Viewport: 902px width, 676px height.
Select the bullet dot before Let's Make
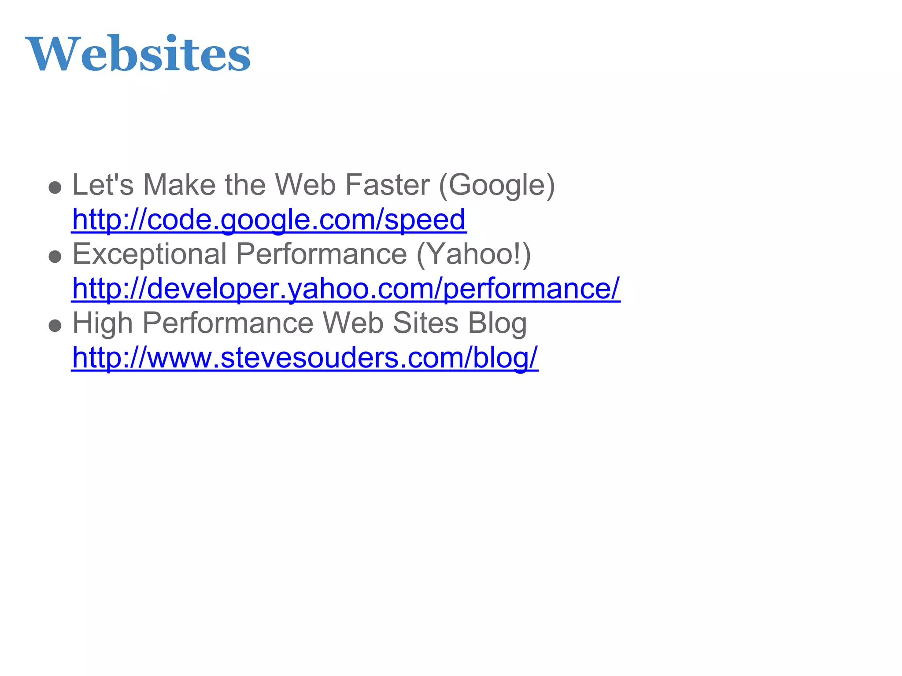[55, 188]
